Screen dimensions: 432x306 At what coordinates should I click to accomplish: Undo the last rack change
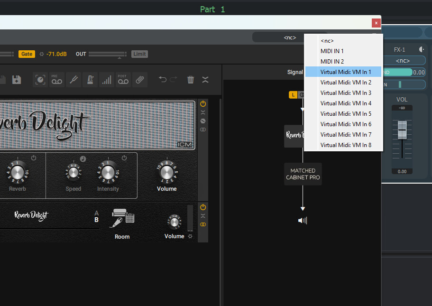point(163,80)
